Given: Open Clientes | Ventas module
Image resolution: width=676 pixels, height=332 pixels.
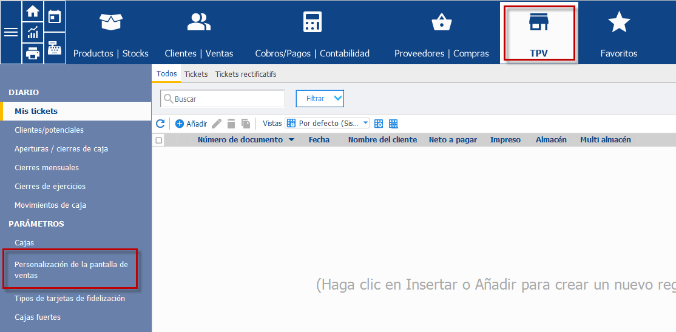Looking at the screenshot, I should click(199, 35).
